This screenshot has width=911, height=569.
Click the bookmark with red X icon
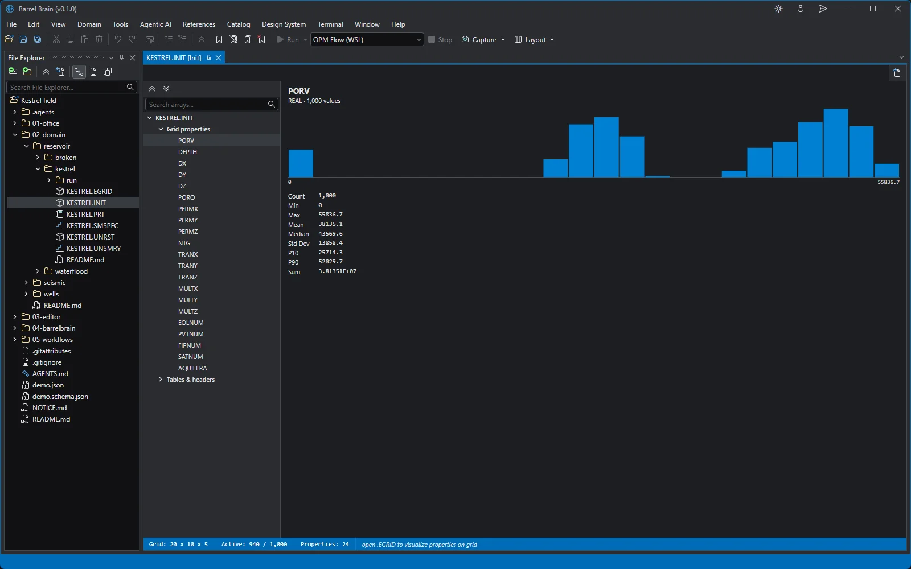tap(262, 39)
